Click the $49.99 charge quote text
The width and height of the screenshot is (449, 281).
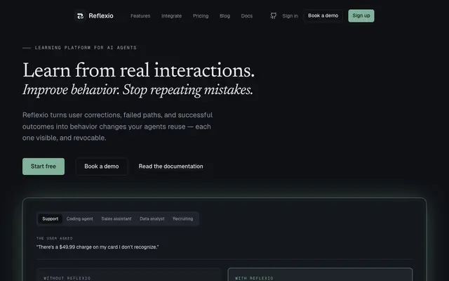click(98, 247)
